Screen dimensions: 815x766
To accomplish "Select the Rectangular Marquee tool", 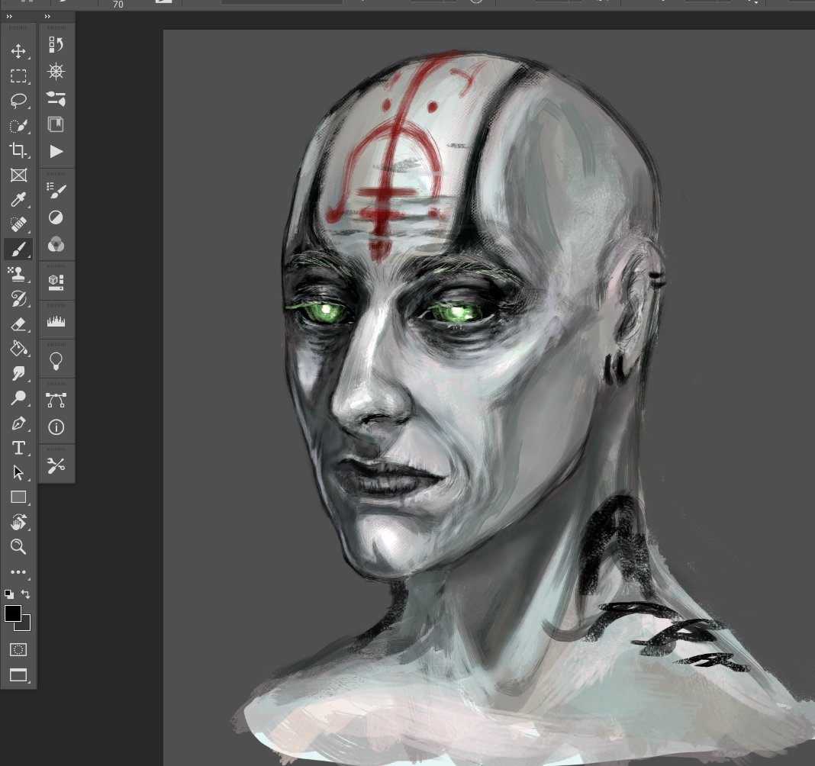I will [18, 76].
